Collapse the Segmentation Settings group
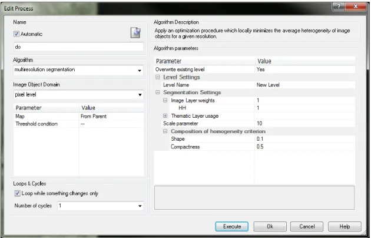The image size is (371, 238). tap(158, 92)
